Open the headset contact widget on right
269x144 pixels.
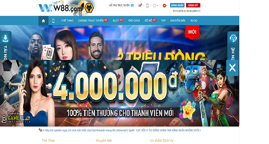233,46
